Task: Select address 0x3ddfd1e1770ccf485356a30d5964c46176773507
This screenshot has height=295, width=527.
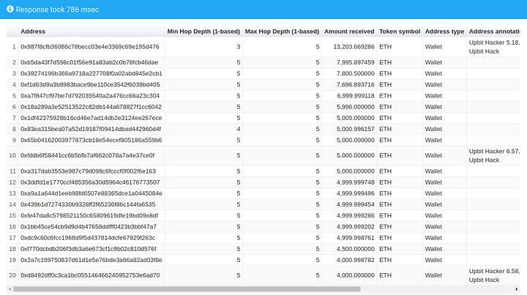Action: [x=90, y=182]
